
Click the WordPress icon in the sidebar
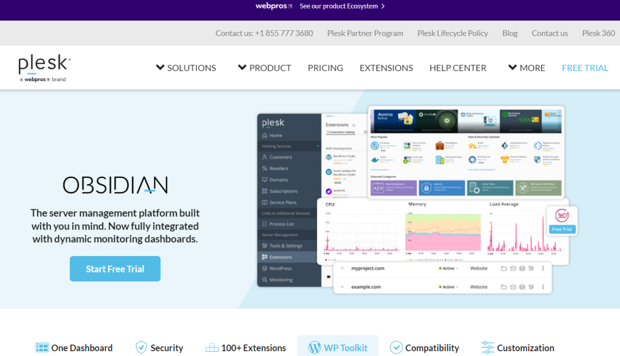[265, 268]
